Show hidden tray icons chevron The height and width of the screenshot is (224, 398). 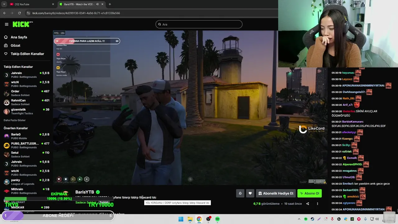click(x=299, y=219)
